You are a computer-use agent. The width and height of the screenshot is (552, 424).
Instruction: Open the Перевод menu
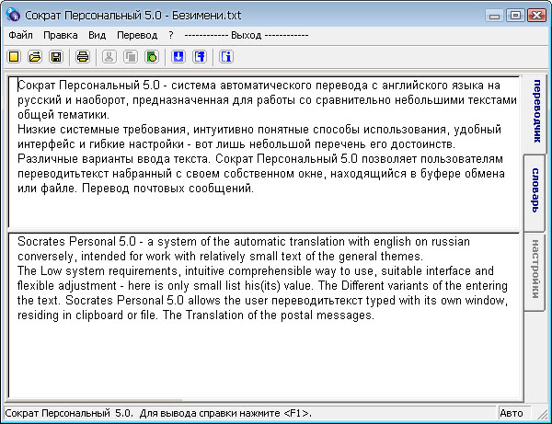coord(137,35)
